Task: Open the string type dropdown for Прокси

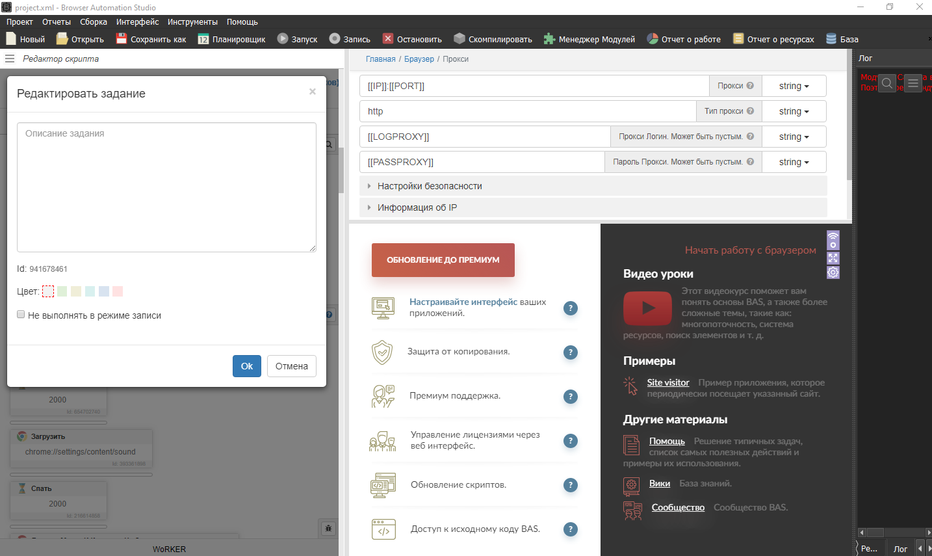Action: tap(794, 85)
